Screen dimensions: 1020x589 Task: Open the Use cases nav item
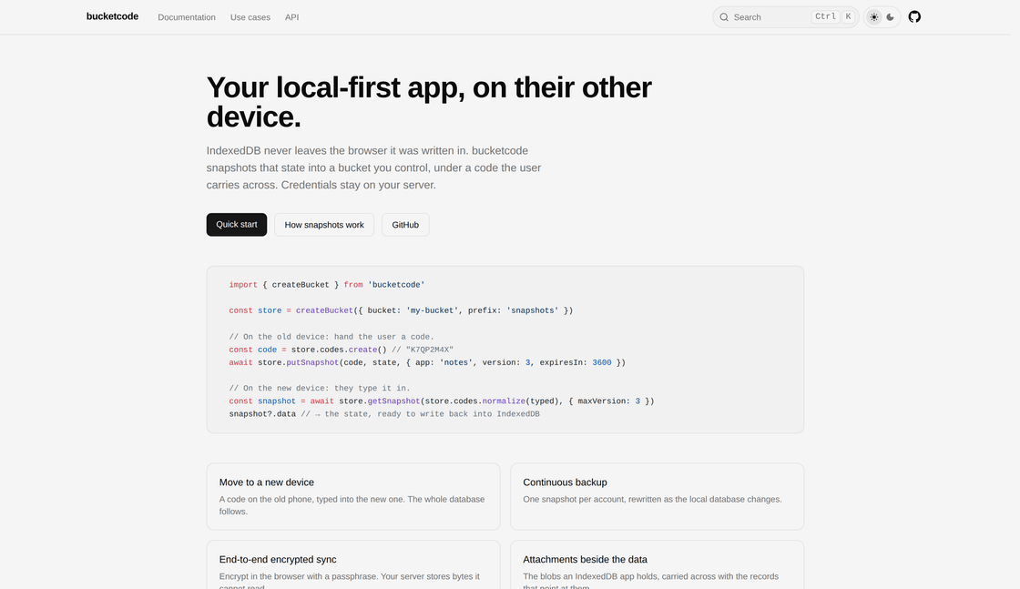250,17
